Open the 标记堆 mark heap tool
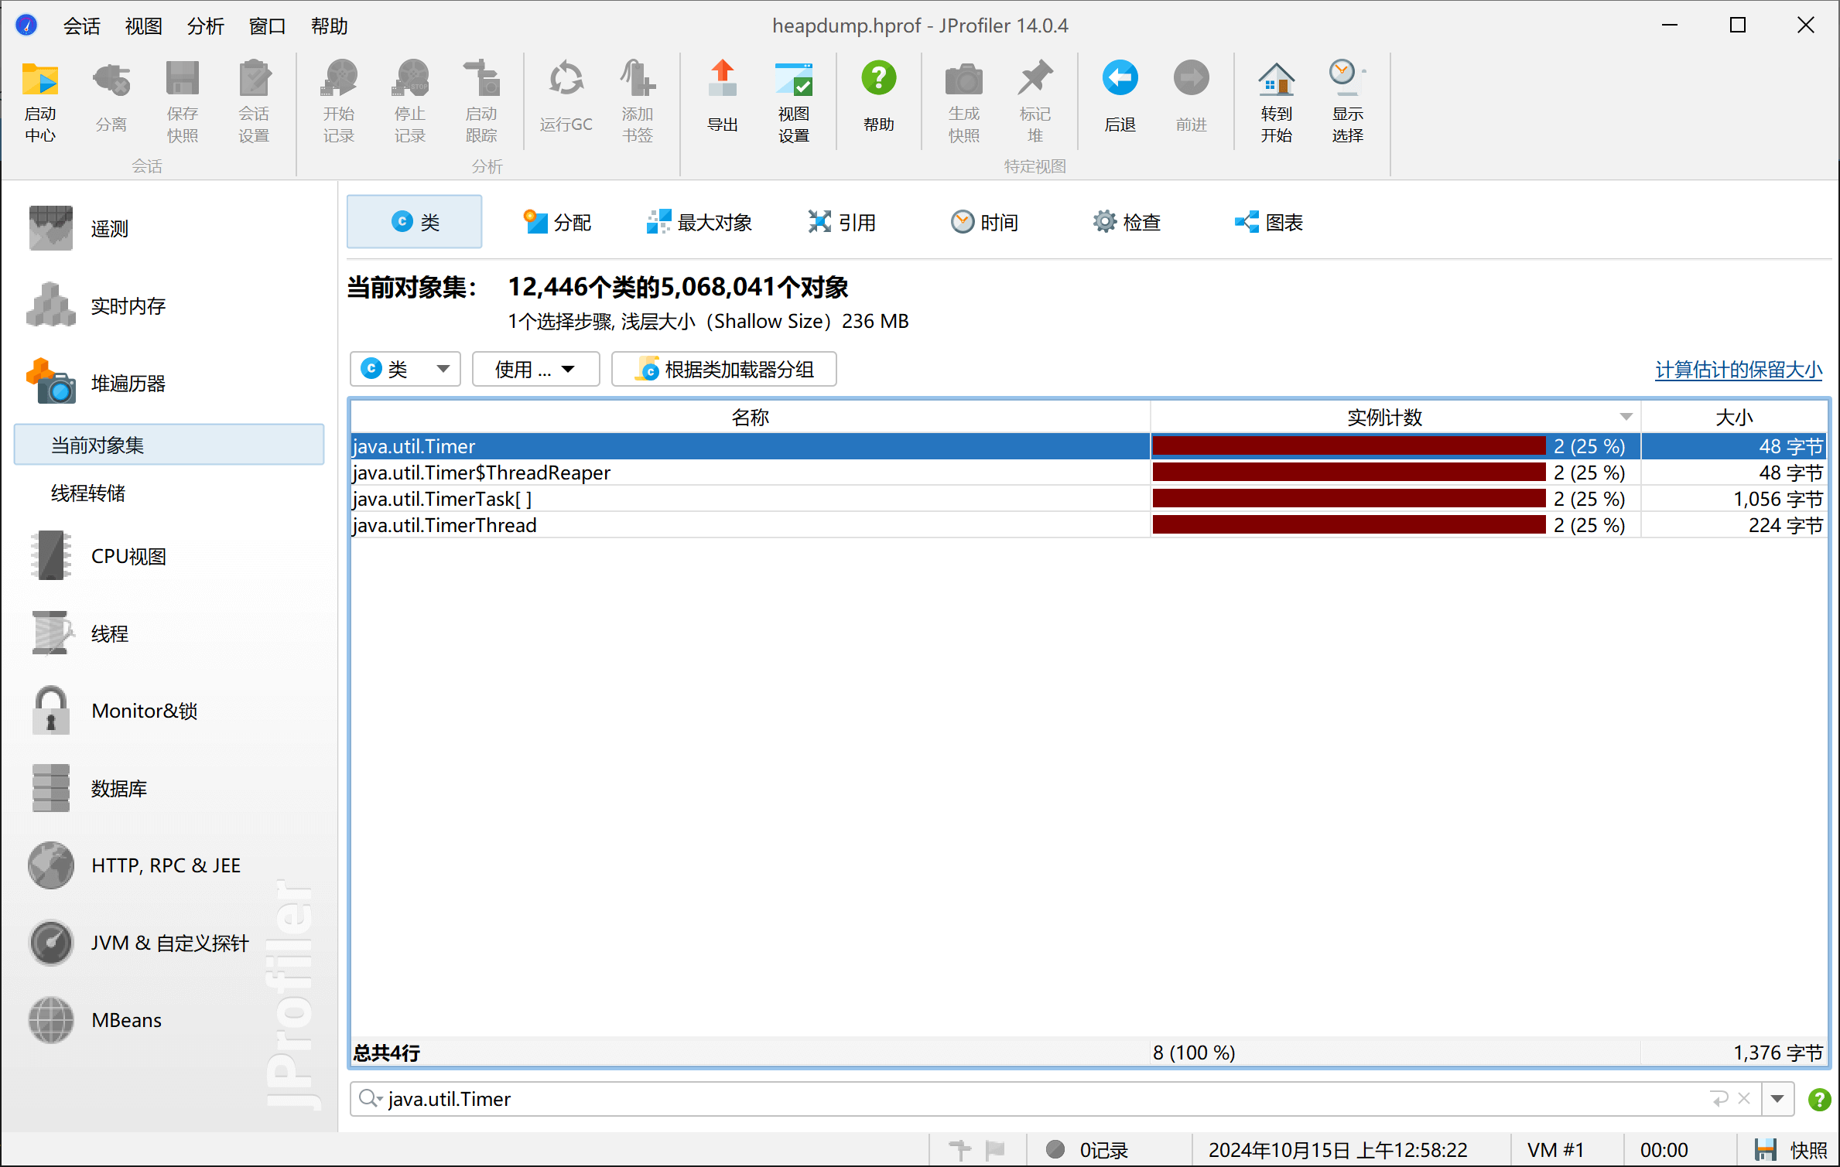This screenshot has width=1840, height=1167. coord(1035,101)
